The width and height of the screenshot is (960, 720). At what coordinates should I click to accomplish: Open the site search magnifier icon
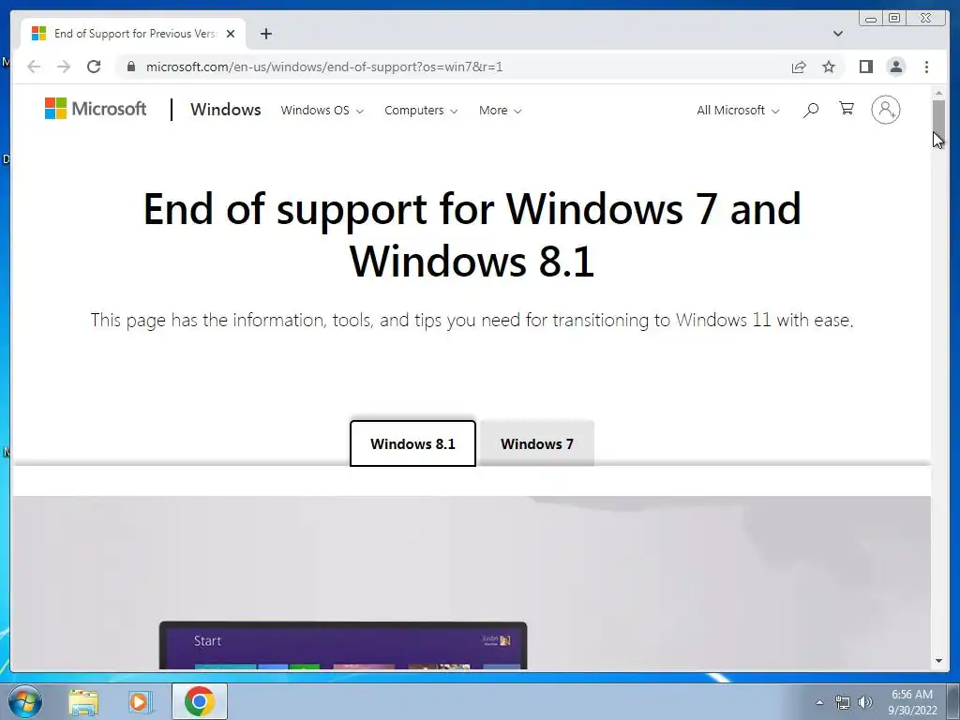click(x=811, y=111)
